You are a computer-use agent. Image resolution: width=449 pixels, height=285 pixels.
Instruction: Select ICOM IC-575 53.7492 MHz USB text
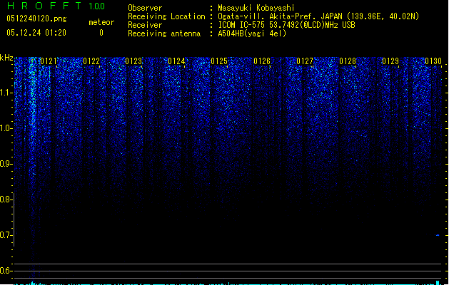[x=287, y=25]
